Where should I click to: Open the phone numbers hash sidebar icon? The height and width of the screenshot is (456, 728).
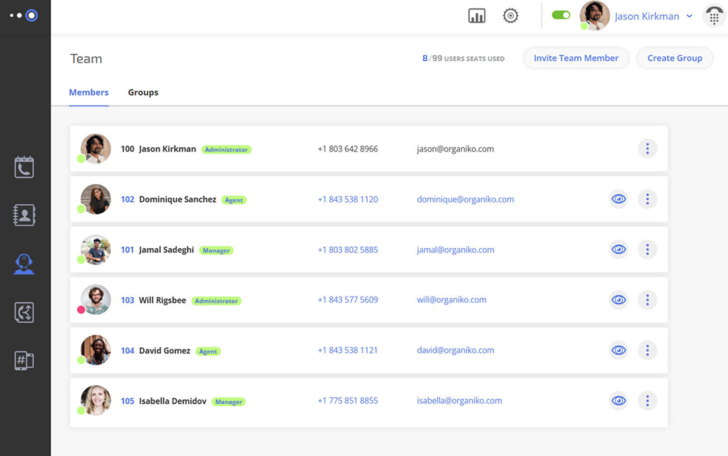[x=24, y=360]
